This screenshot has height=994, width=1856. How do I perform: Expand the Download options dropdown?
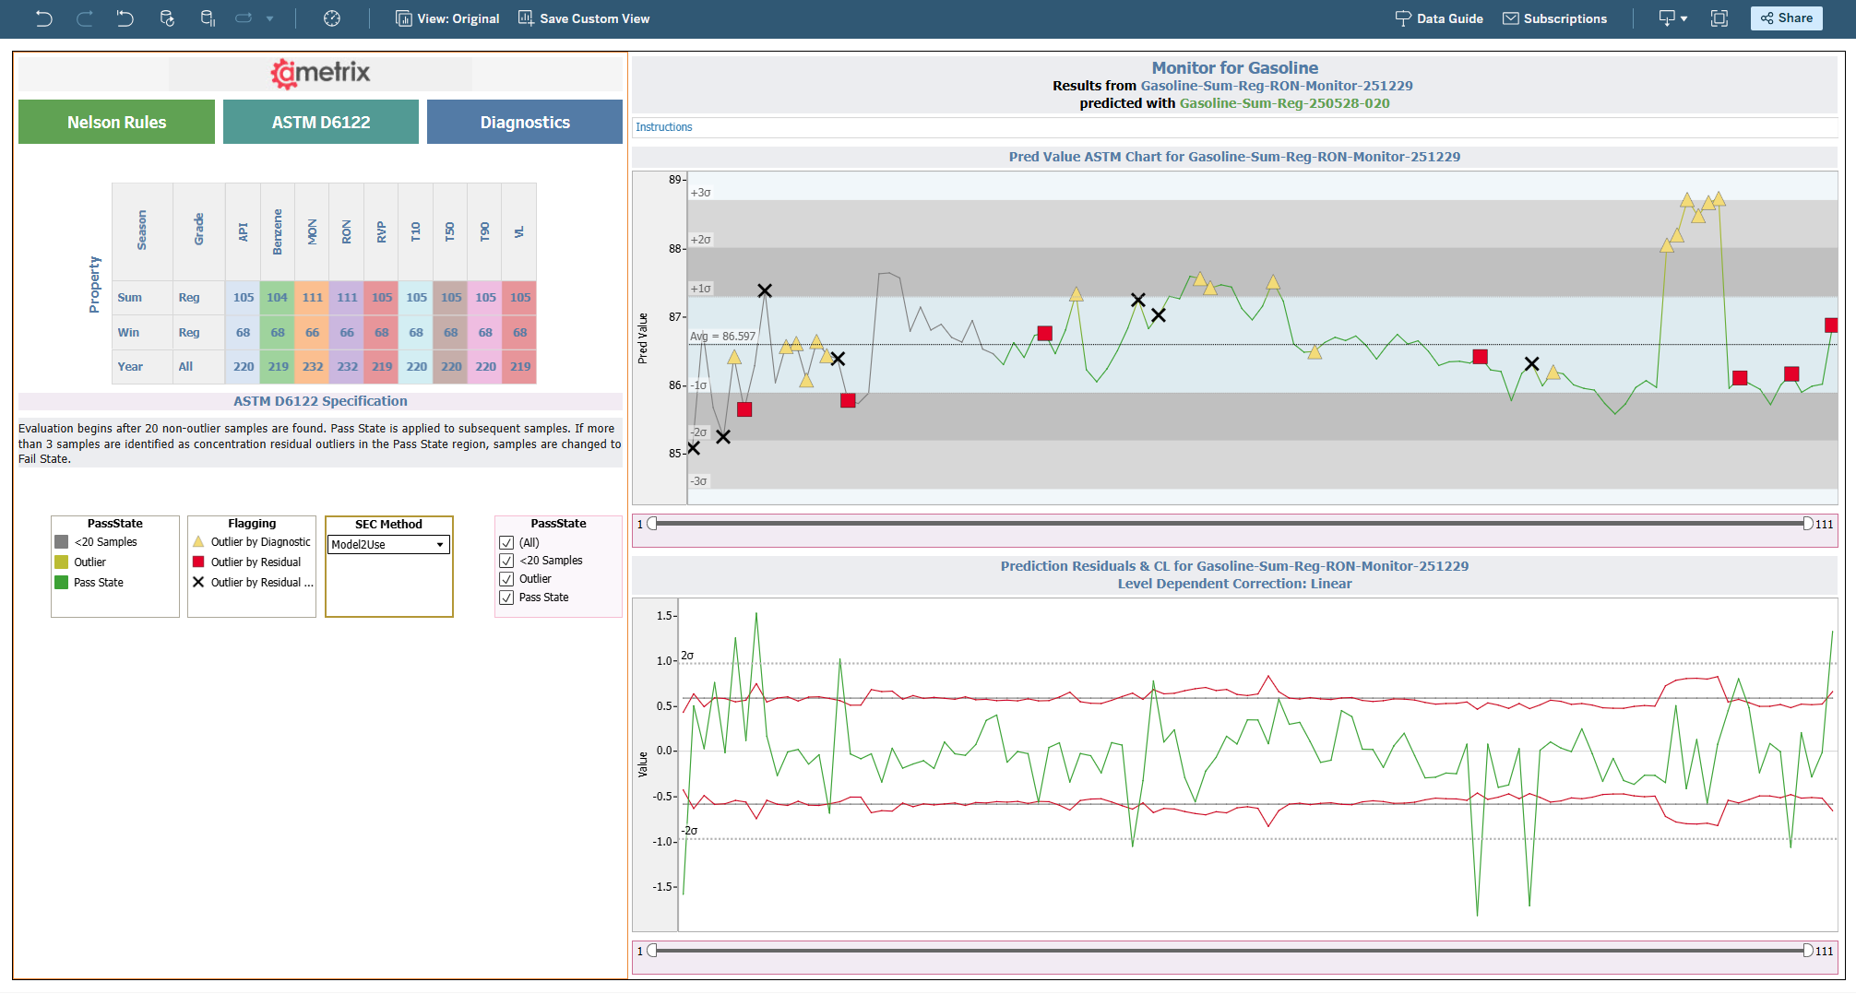1672,18
